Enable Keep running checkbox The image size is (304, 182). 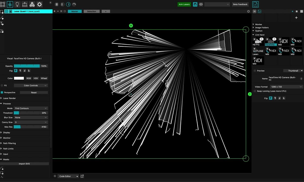pyautogui.click(x=255, y=91)
